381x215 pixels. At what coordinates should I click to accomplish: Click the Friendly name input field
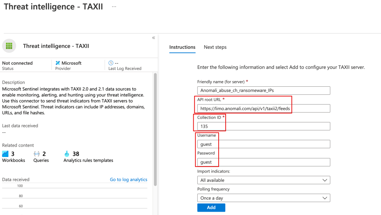[x=263, y=90]
